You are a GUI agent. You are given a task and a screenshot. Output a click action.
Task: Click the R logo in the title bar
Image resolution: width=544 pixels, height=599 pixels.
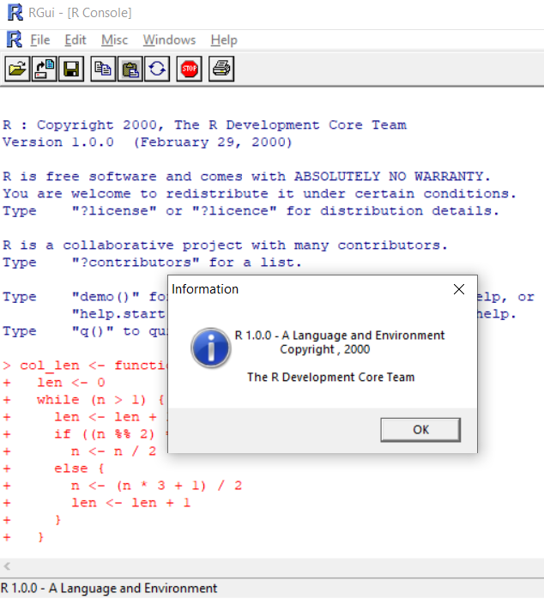(15, 13)
